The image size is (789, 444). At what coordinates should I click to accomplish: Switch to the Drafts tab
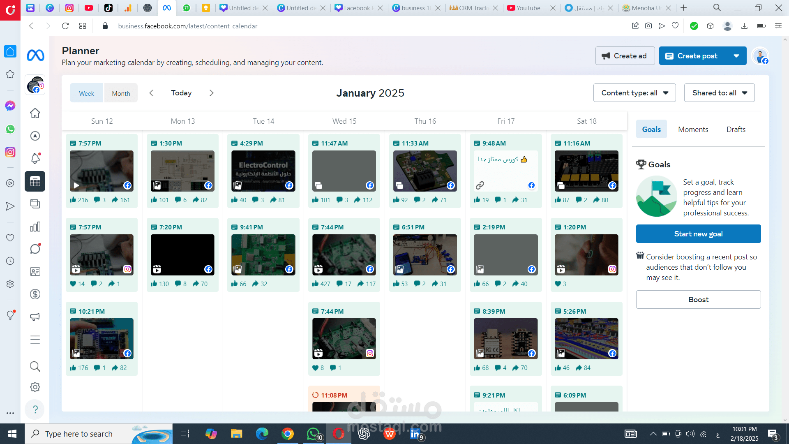[x=736, y=129]
